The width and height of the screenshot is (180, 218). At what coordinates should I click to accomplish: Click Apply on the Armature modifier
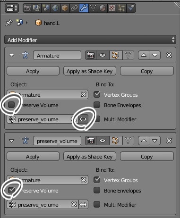(x=33, y=71)
